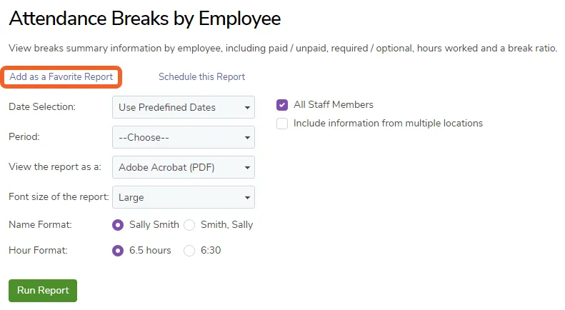Choose the 6.5 hours hour format radio

(x=118, y=251)
